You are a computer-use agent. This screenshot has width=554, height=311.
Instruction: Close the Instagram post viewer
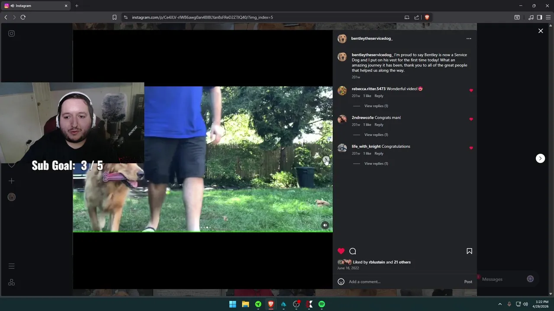[x=541, y=31]
